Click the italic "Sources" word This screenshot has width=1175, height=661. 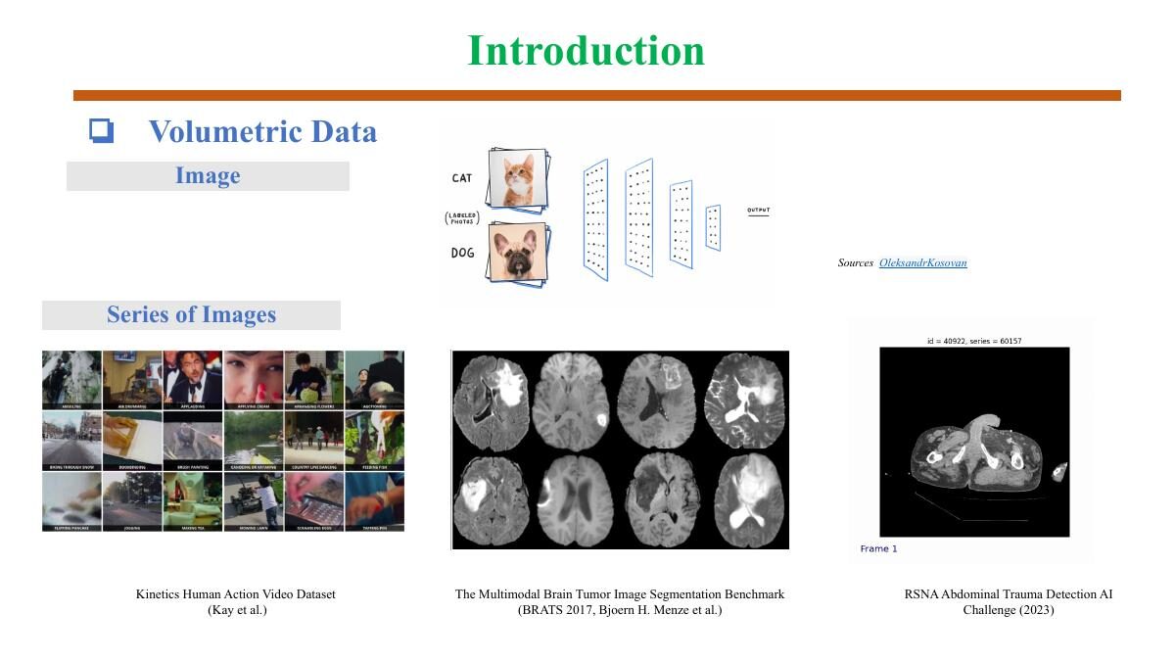856,262
